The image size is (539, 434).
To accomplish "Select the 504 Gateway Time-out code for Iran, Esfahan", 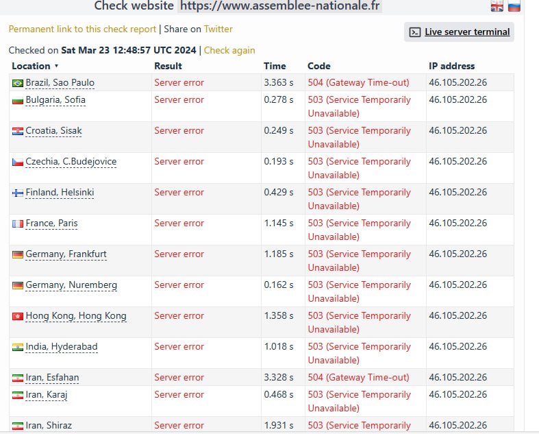I will coord(358,378).
